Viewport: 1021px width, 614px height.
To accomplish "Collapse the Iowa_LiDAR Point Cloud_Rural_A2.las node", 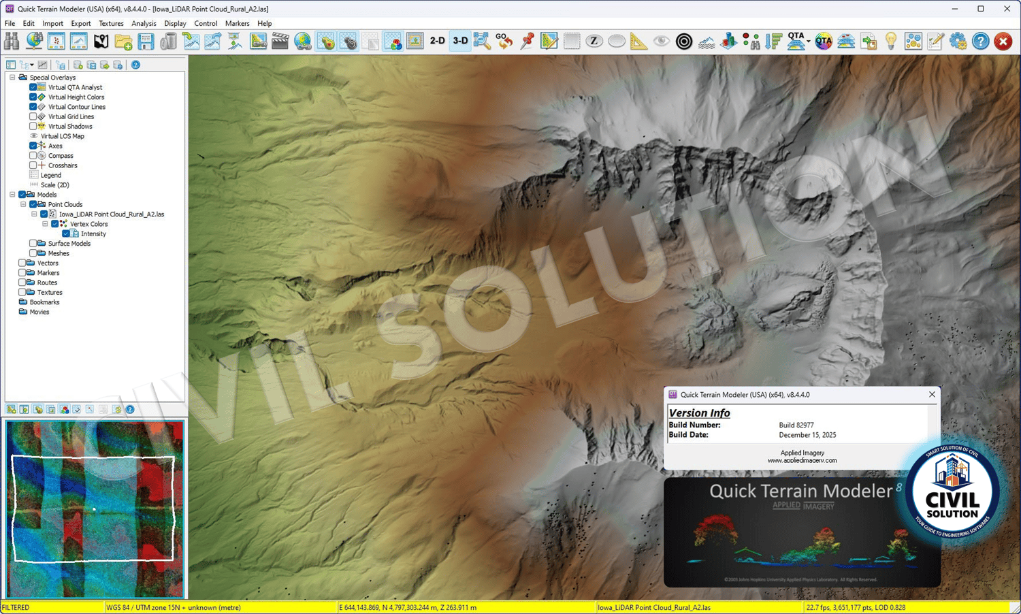I will pos(34,214).
